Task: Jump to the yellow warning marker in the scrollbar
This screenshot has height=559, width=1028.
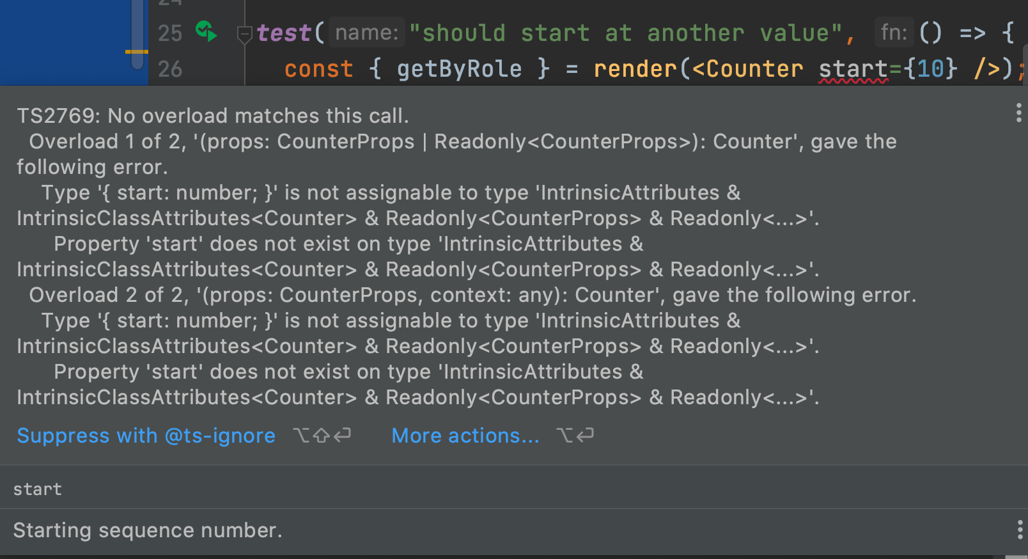Action: 136,52
